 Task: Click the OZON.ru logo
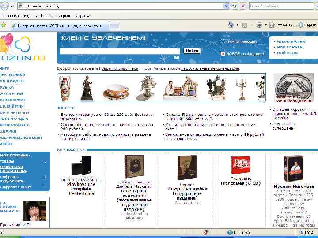coord(23,48)
